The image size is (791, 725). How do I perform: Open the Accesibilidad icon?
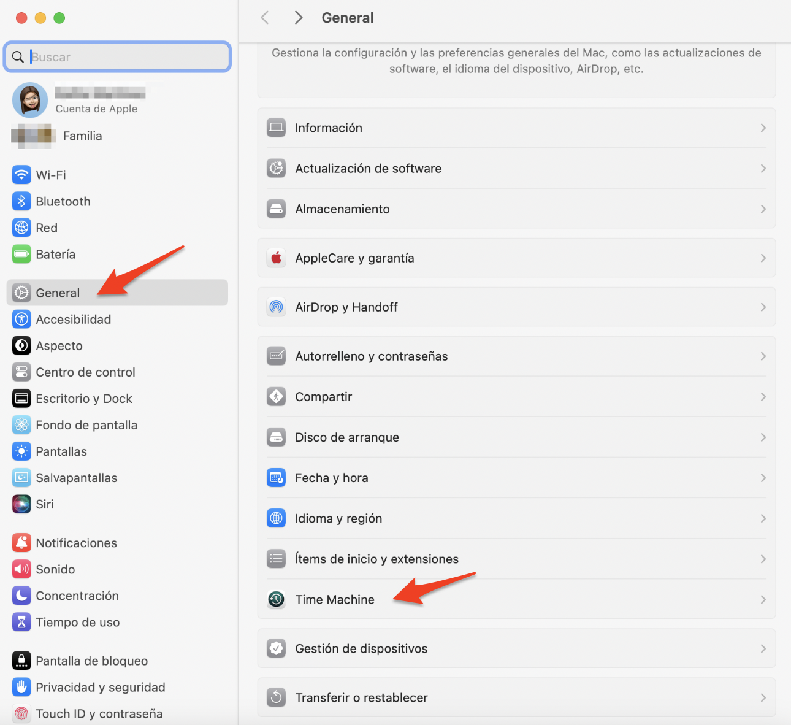pos(21,319)
